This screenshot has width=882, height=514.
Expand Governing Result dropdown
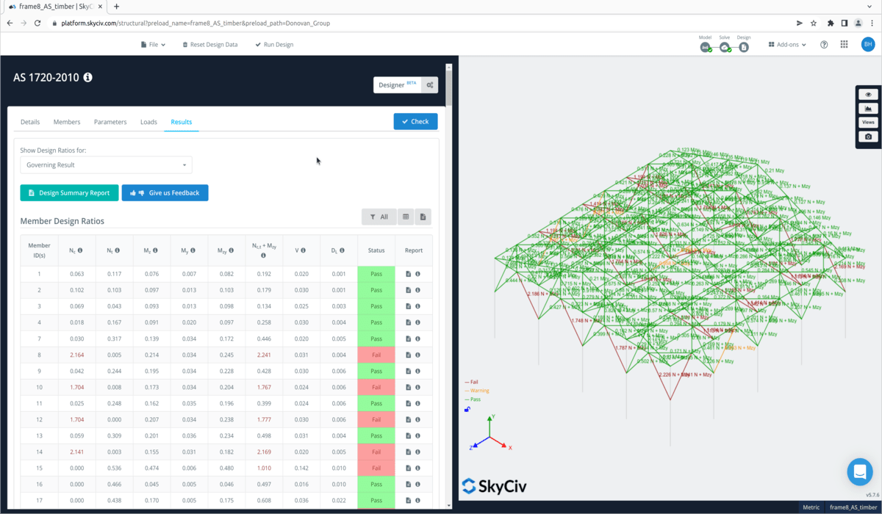point(106,165)
